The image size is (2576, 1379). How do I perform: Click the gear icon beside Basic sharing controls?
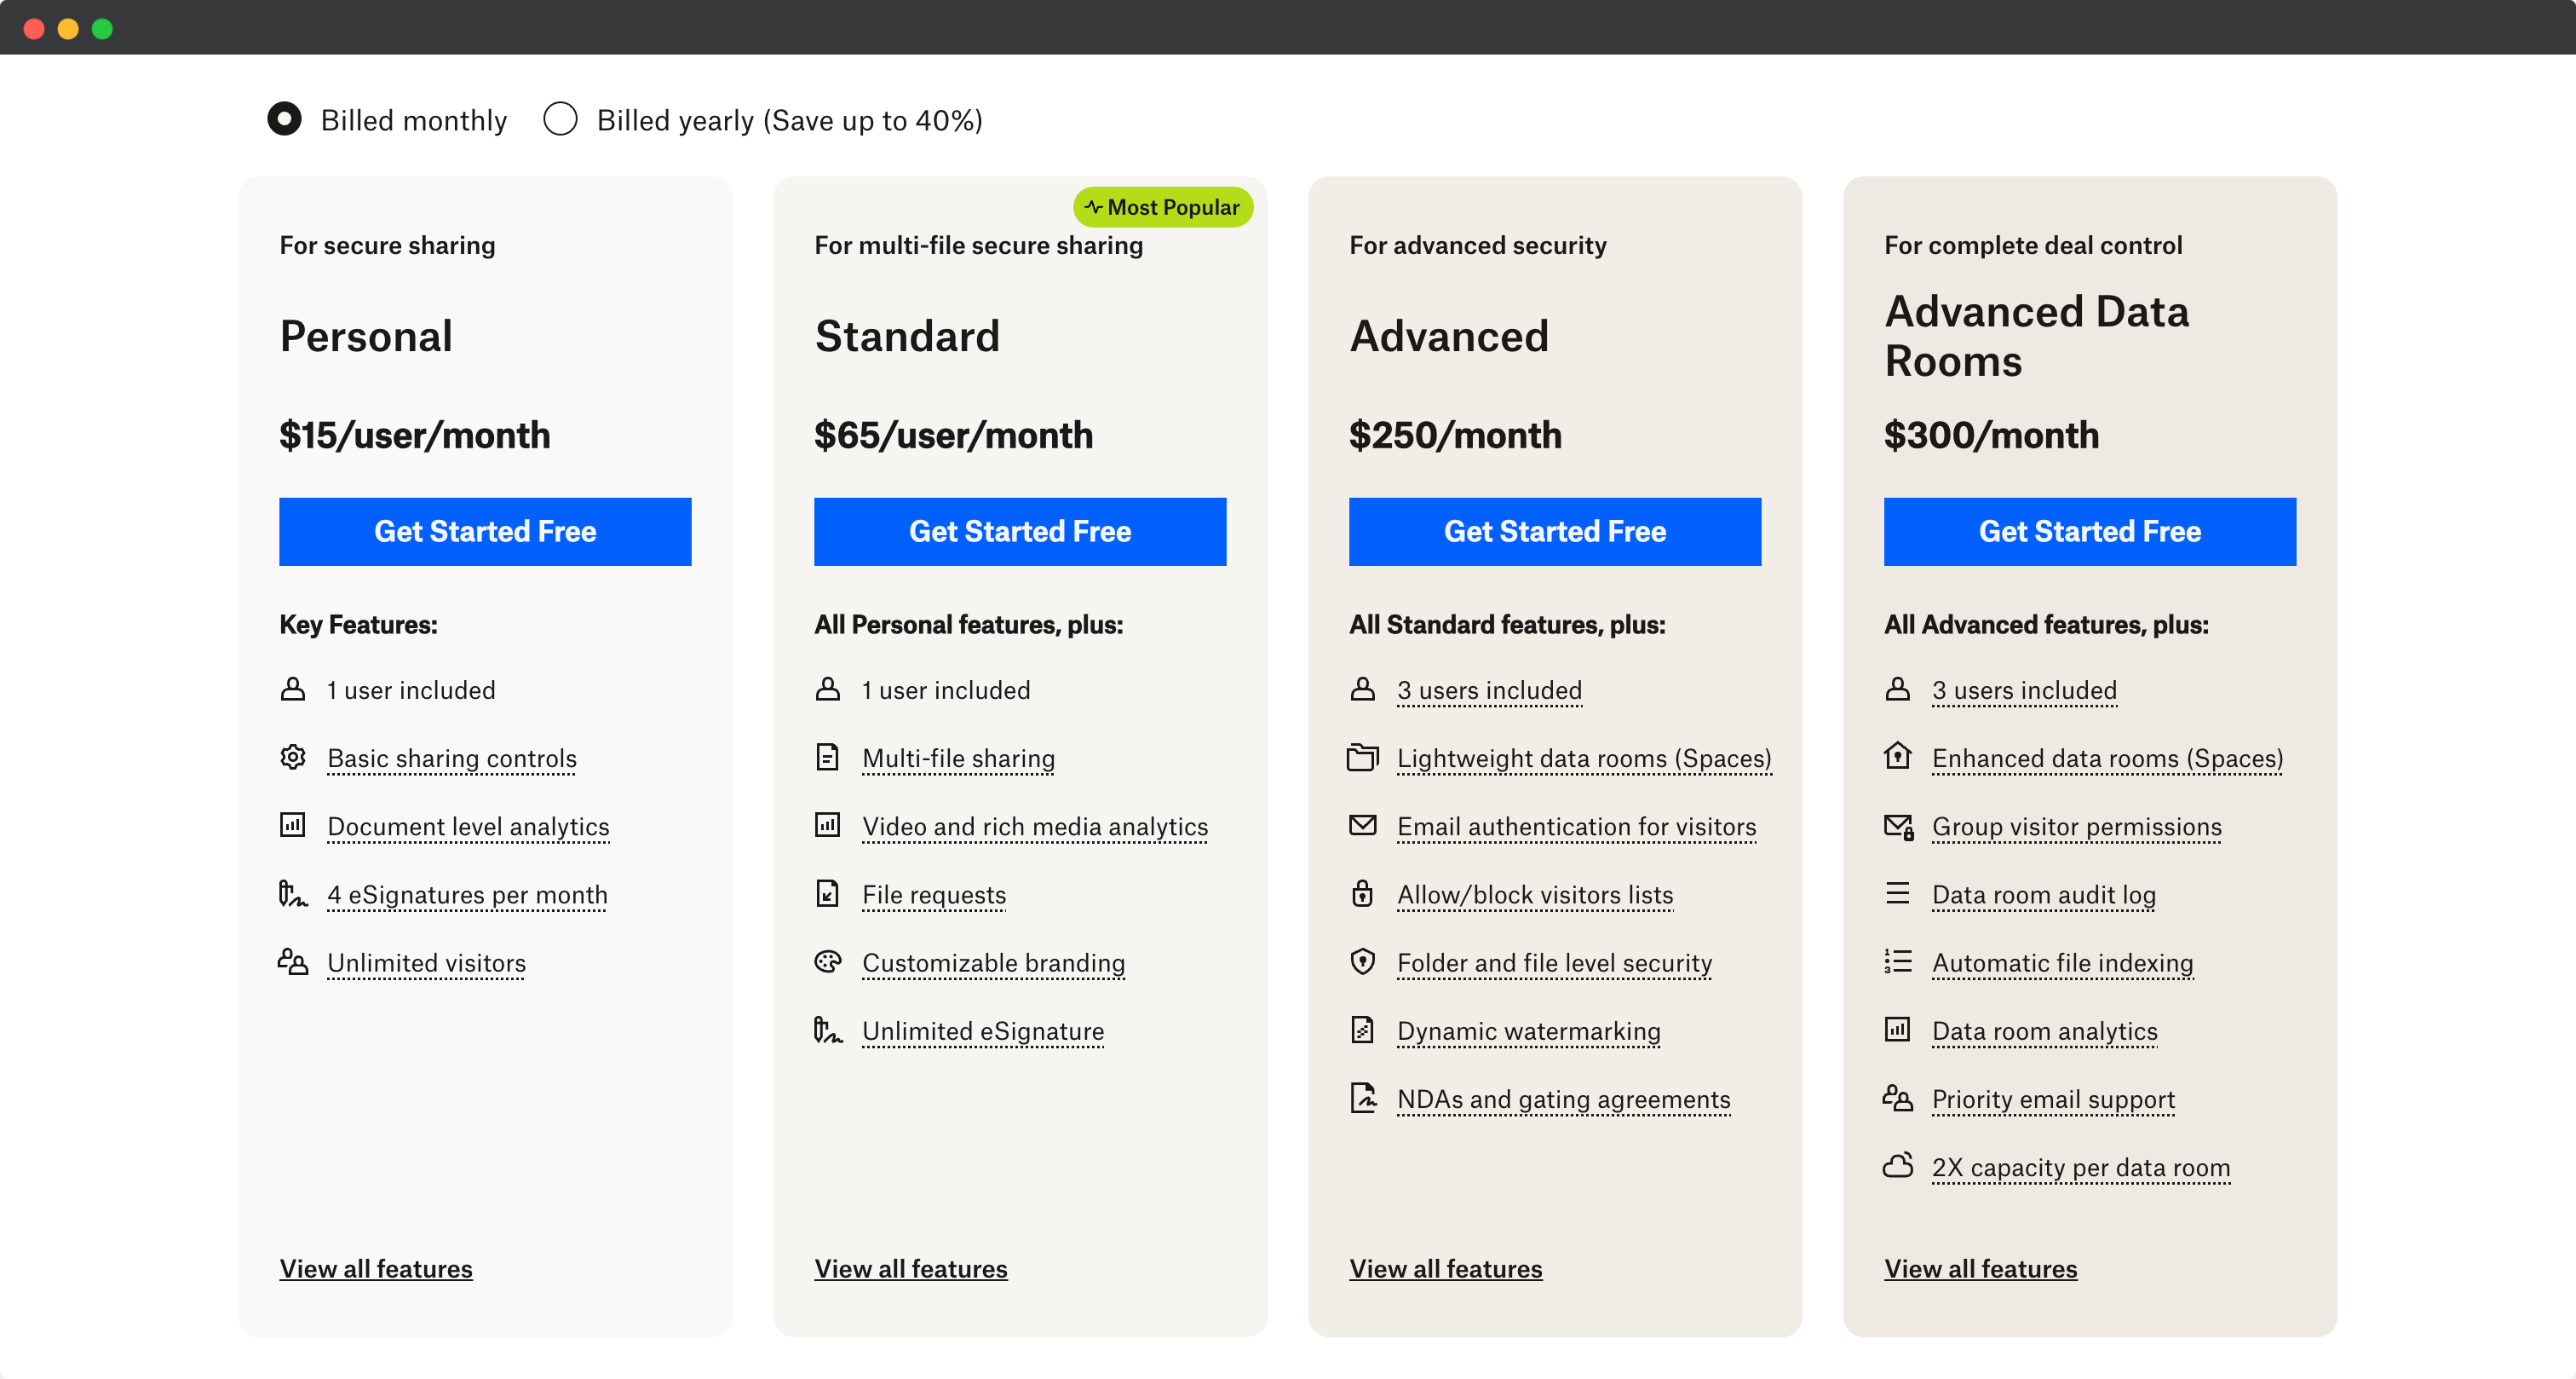click(293, 758)
